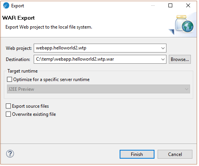Open the Destination dropdown arrow
The height and width of the screenshot is (166, 199).
point(163,59)
